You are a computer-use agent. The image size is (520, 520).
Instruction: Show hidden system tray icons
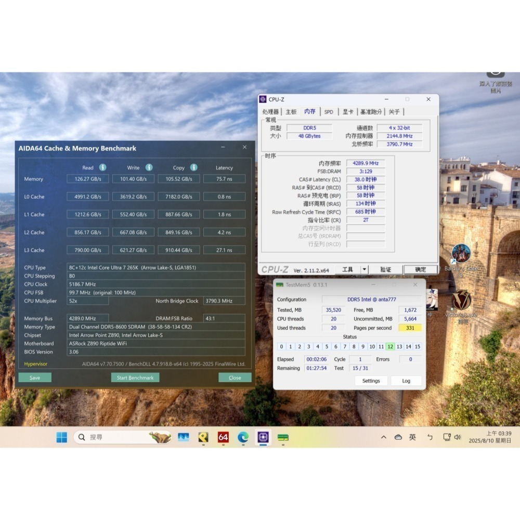[384, 437]
